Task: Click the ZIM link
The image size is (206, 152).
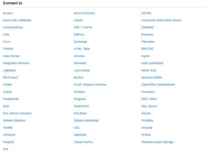Action: click(x=5, y=149)
